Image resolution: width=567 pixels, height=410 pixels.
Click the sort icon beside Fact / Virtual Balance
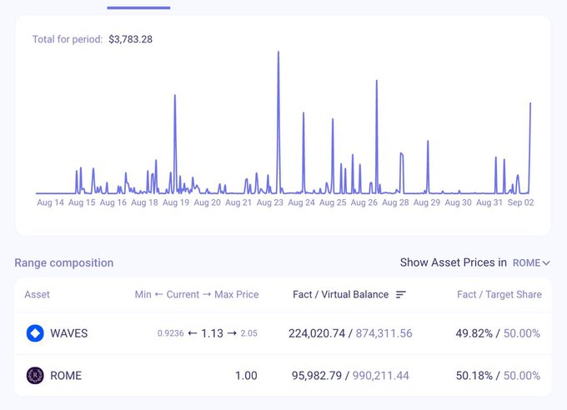pos(401,295)
